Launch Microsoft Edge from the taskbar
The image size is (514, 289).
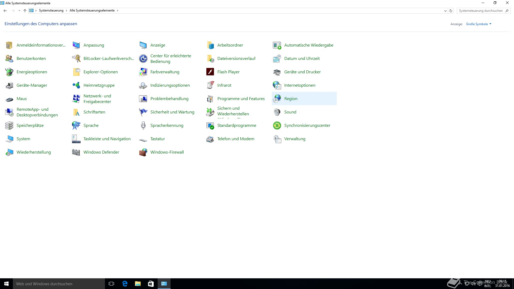125,284
